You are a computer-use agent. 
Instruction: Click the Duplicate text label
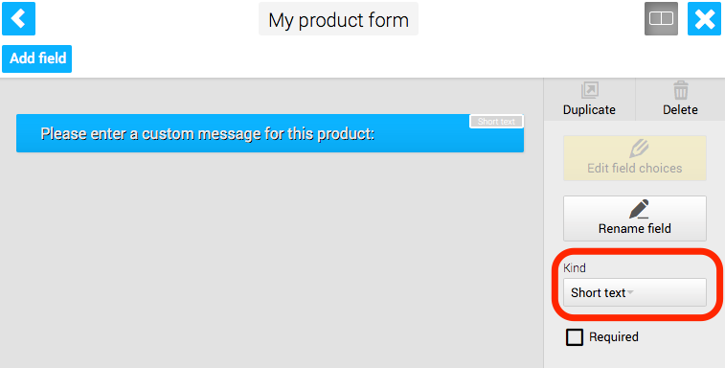[x=589, y=109]
